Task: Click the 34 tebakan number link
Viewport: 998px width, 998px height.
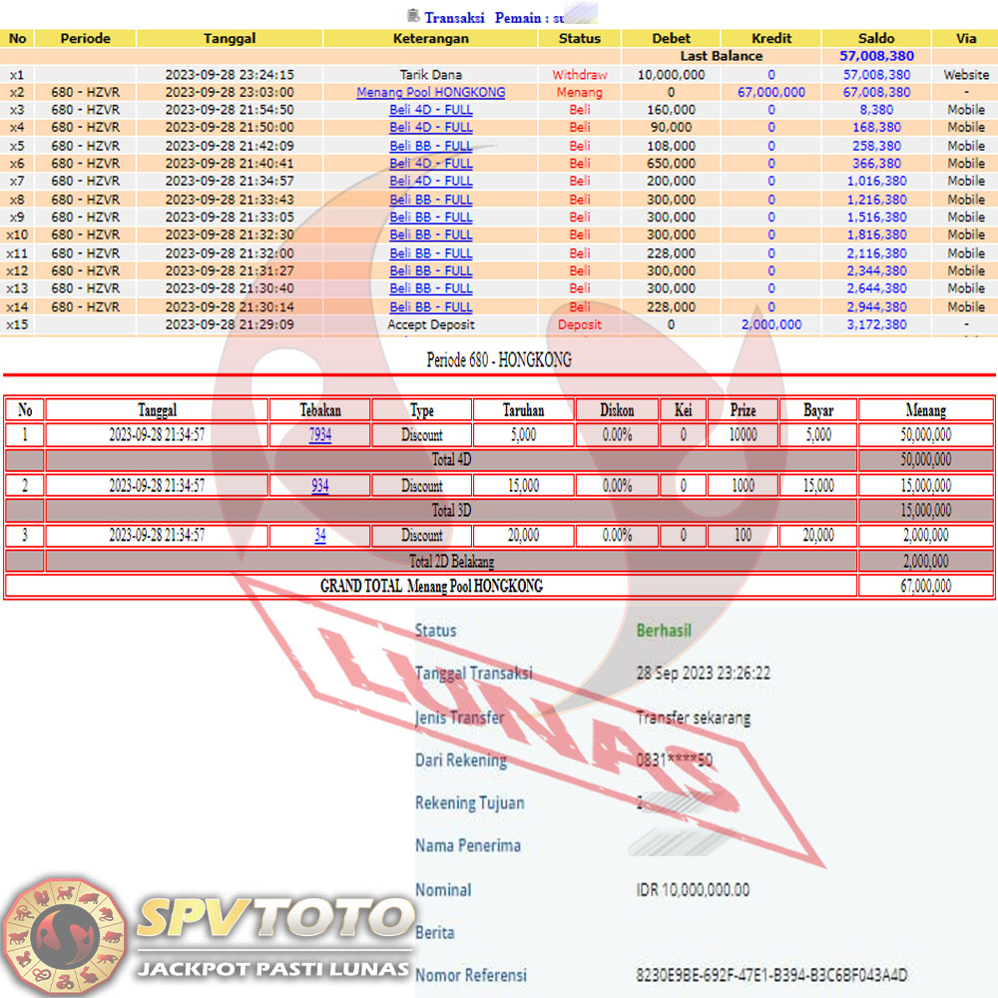Action: (x=319, y=536)
